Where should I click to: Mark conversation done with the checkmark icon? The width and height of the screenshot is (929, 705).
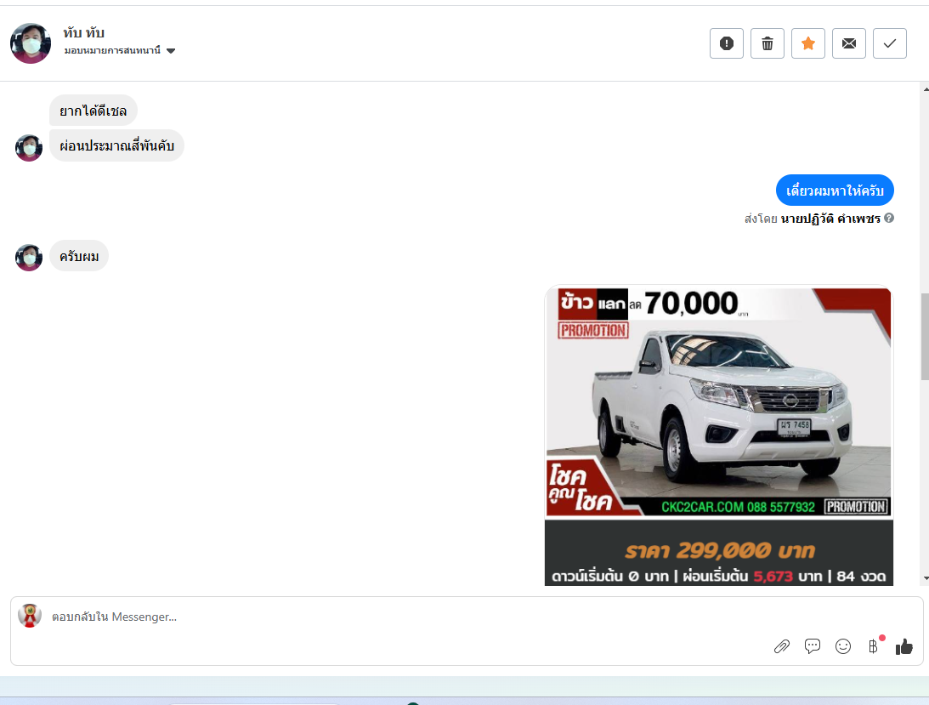pos(890,43)
